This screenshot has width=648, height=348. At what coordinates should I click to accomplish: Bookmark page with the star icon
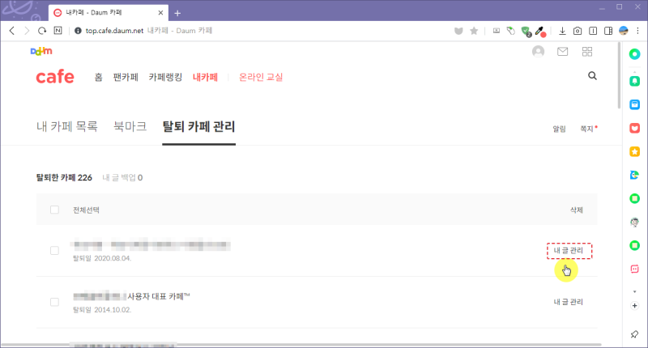point(474,31)
